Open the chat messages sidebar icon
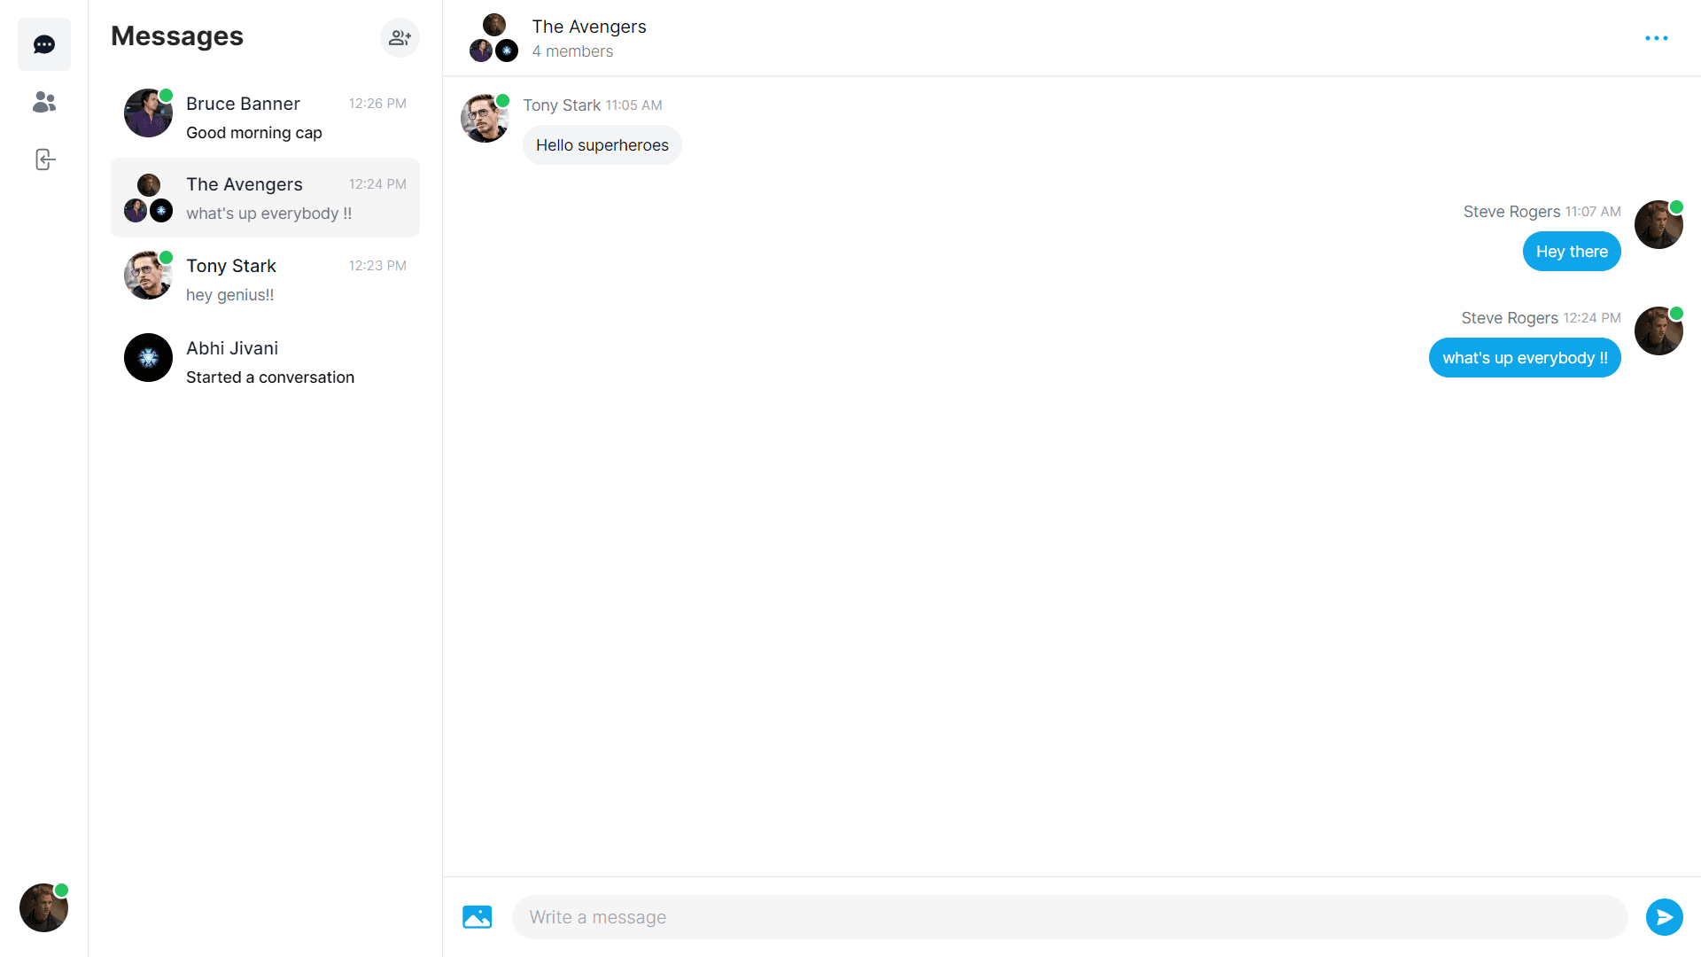Screen dimensions: 1701x957 (44, 44)
